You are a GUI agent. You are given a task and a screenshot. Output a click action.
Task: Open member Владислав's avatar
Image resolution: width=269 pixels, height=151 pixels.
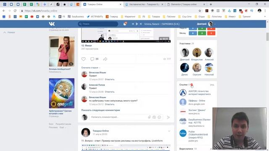(197, 52)
